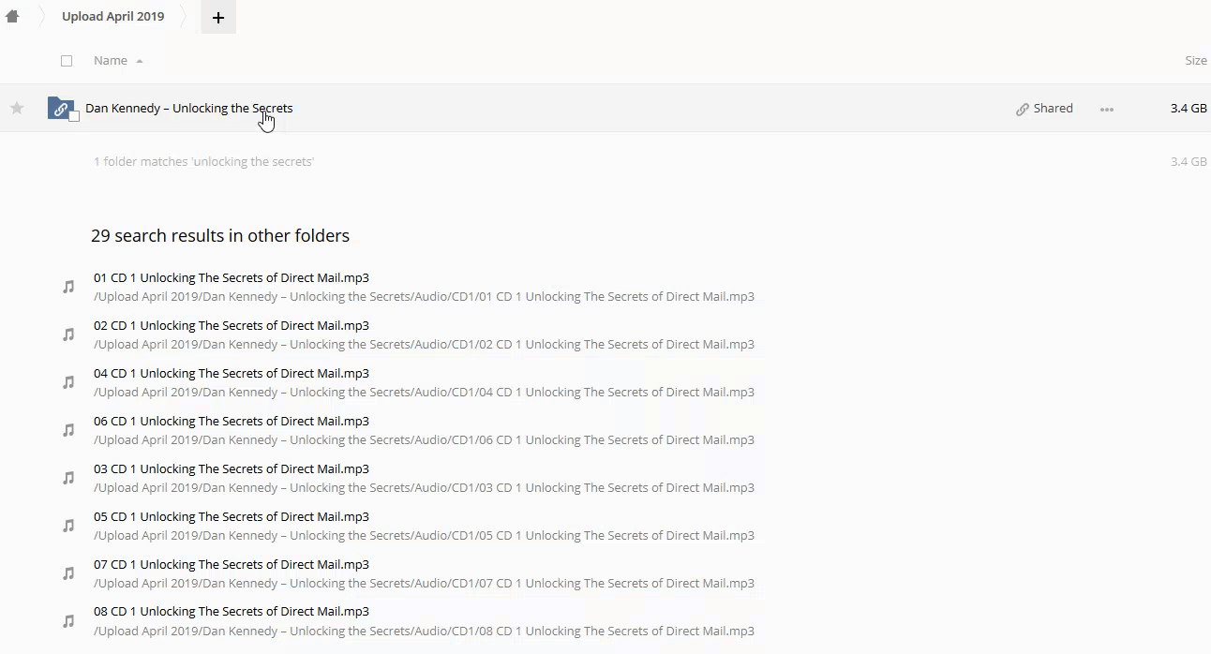Open the Shared link settings for the folder
Screen dimensions: 1211x654
pos(1044,109)
